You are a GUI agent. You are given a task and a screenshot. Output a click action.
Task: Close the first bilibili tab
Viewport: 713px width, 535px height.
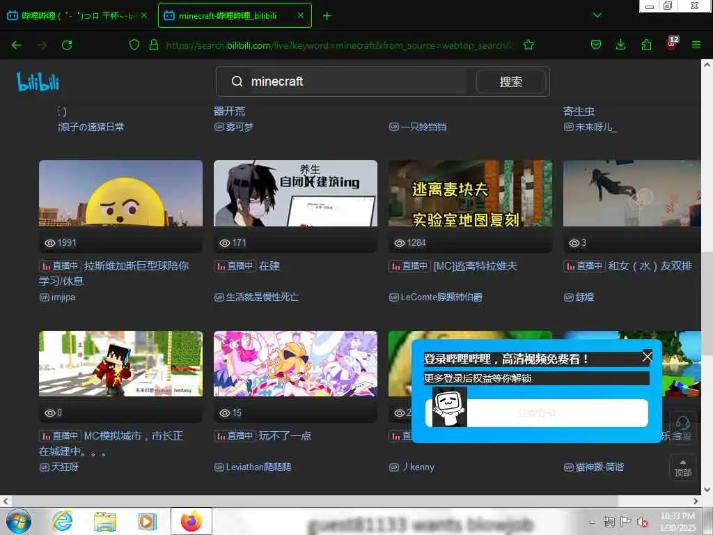pos(144,15)
